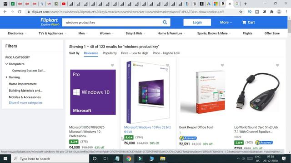Wishlist the Windows 10 Professional item heart

coord(112,65)
